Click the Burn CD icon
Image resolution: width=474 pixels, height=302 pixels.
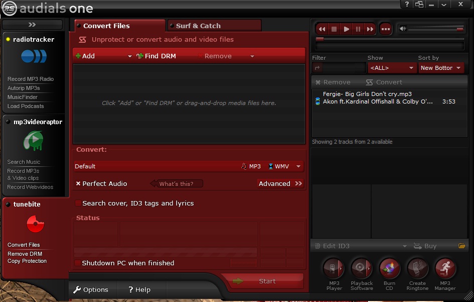[x=389, y=268]
